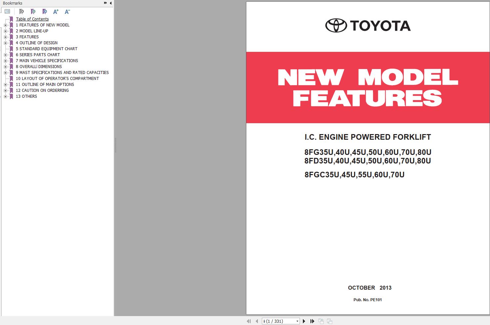Click the bookmark properties icon

[x=45, y=12]
